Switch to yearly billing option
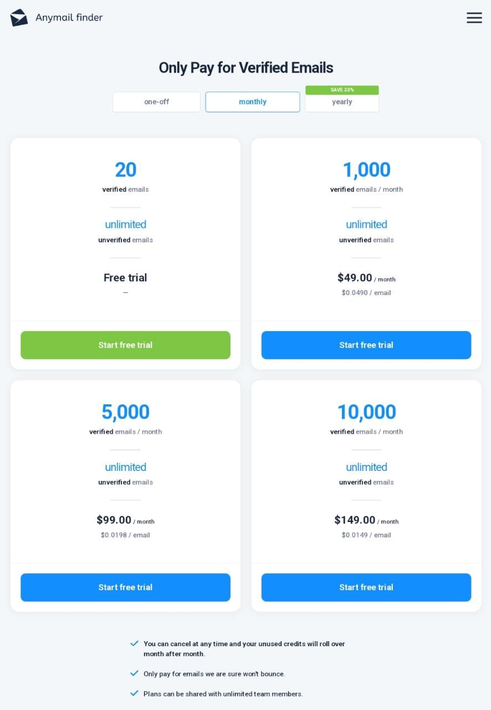The height and width of the screenshot is (710, 491). 342,103
